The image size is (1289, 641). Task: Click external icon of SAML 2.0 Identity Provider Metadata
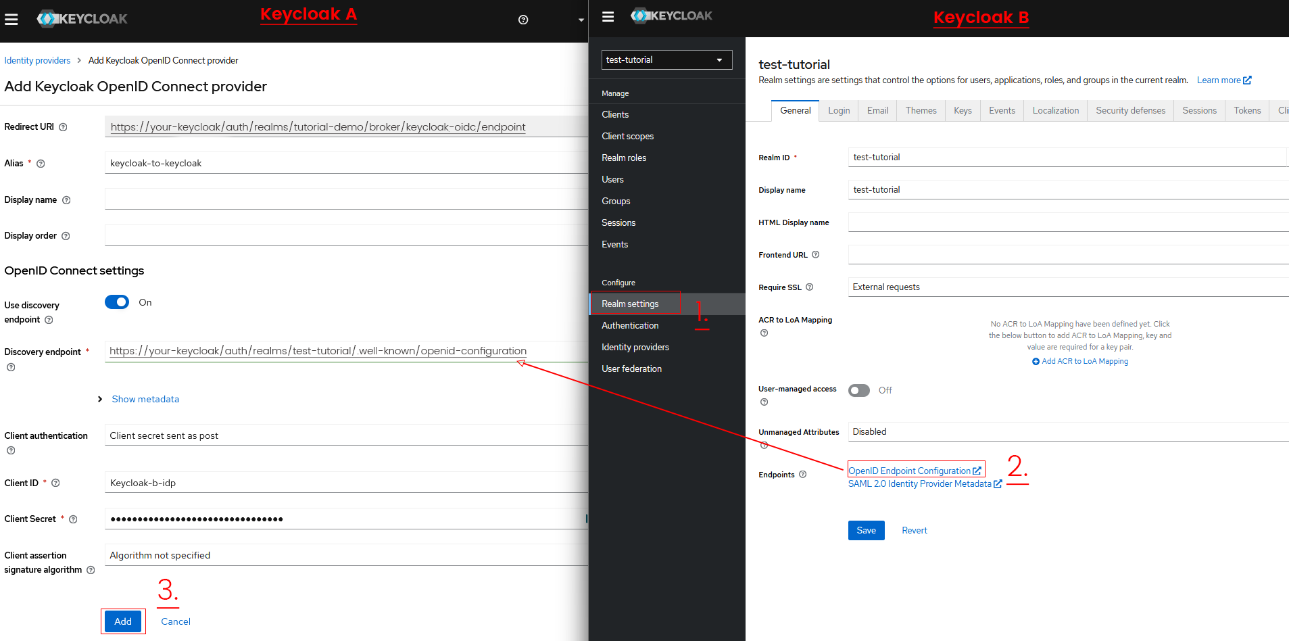coord(998,484)
